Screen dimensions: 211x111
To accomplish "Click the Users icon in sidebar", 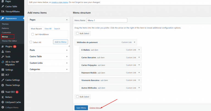I will (2, 51).
